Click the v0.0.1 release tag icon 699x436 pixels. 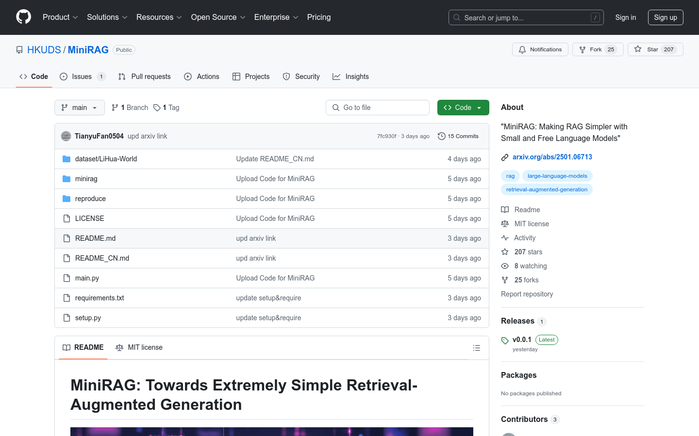[505, 341]
